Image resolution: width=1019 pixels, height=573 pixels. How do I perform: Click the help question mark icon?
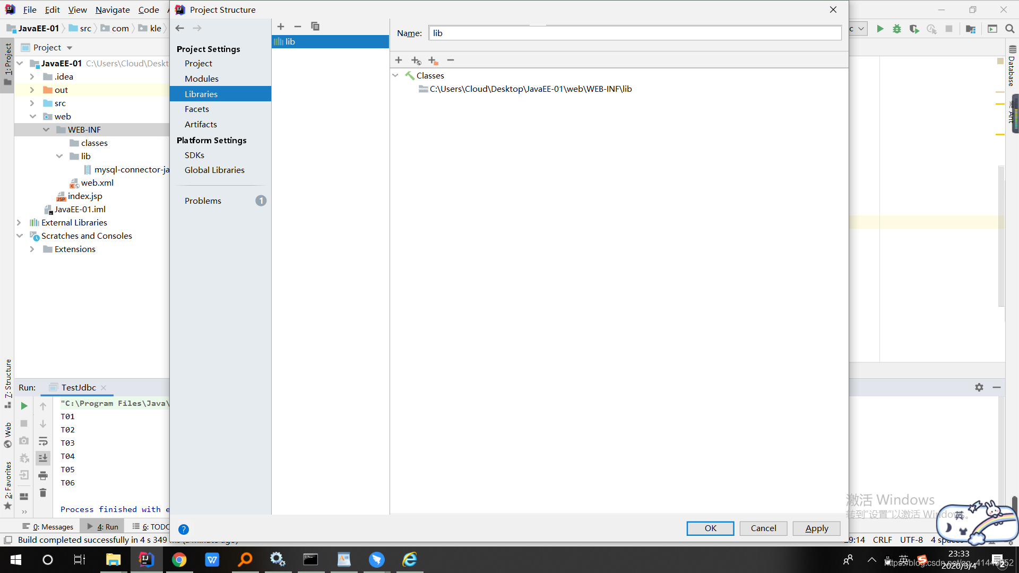[x=184, y=529]
